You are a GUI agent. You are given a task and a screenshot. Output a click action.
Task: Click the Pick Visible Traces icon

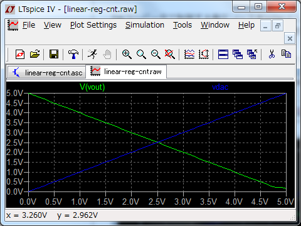[189, 54]
